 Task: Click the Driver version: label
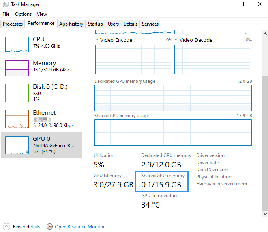tap(211, 155)
